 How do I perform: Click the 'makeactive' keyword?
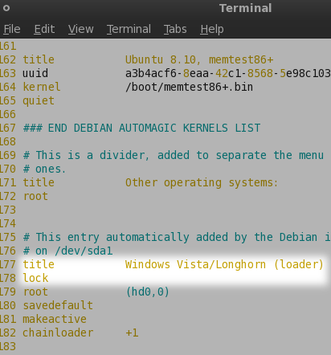55,319
